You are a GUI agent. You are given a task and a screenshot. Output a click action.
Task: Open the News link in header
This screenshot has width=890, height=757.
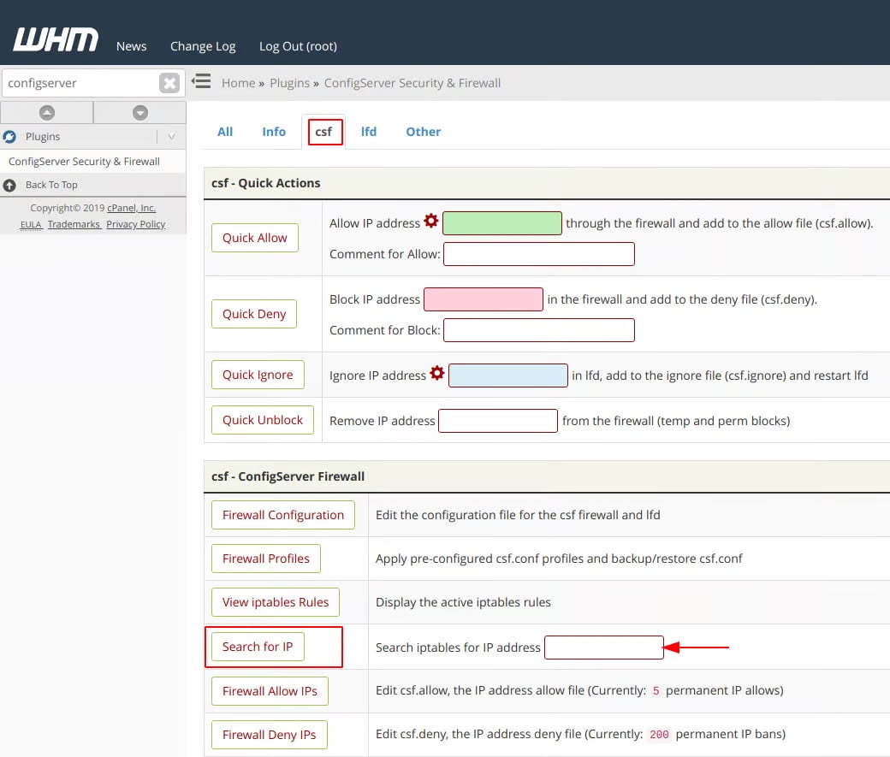tap(131, 46)
